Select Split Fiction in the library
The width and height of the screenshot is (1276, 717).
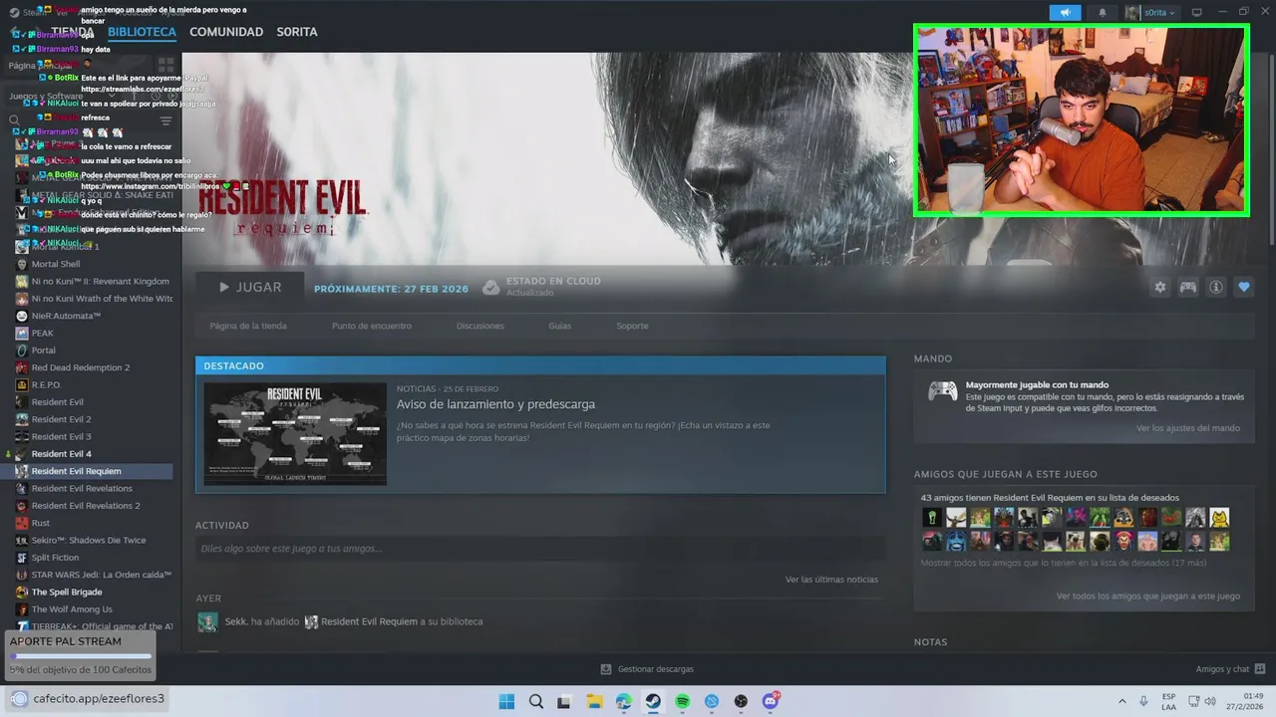55,558
